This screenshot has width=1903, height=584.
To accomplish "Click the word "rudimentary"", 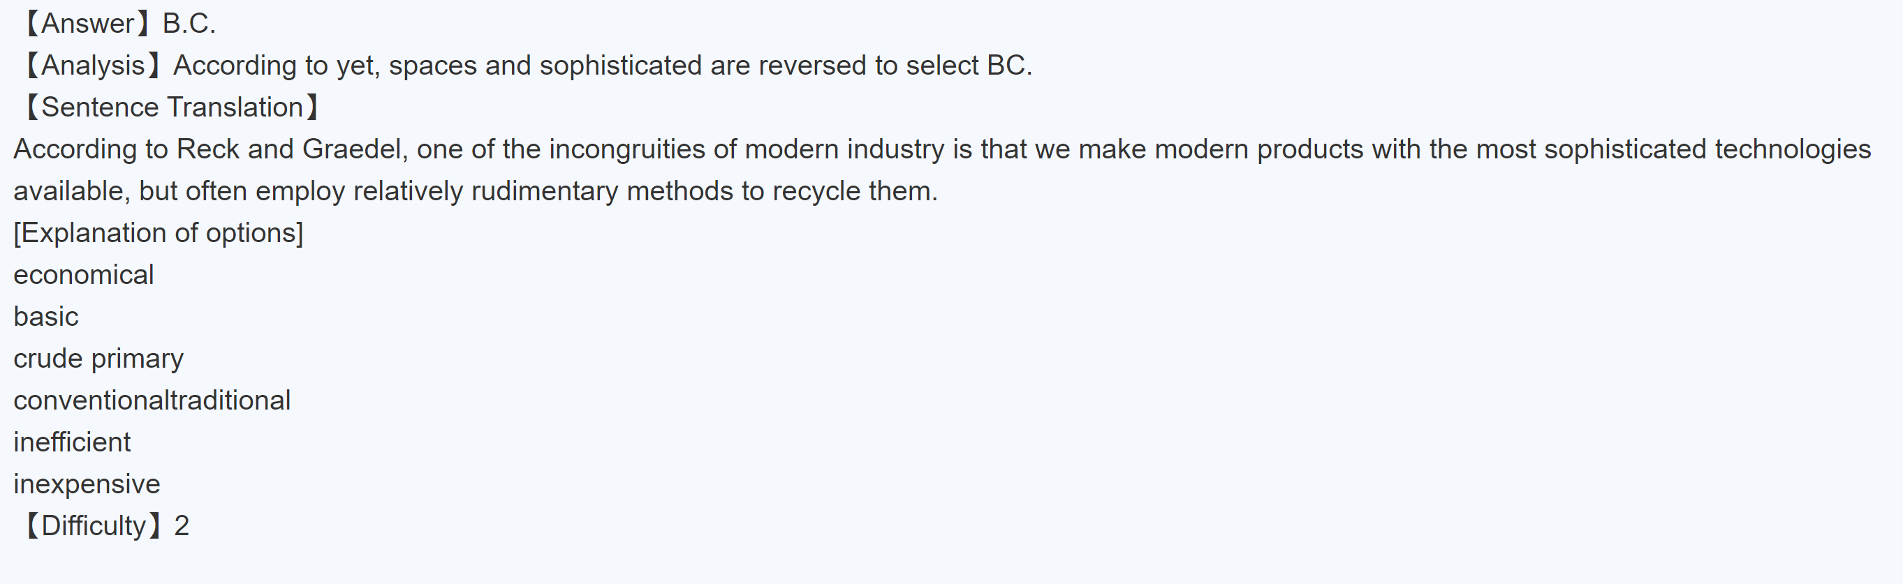I will 545,191.
